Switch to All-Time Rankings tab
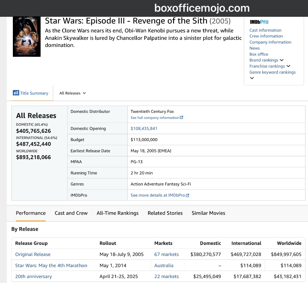 coord(117,213)
